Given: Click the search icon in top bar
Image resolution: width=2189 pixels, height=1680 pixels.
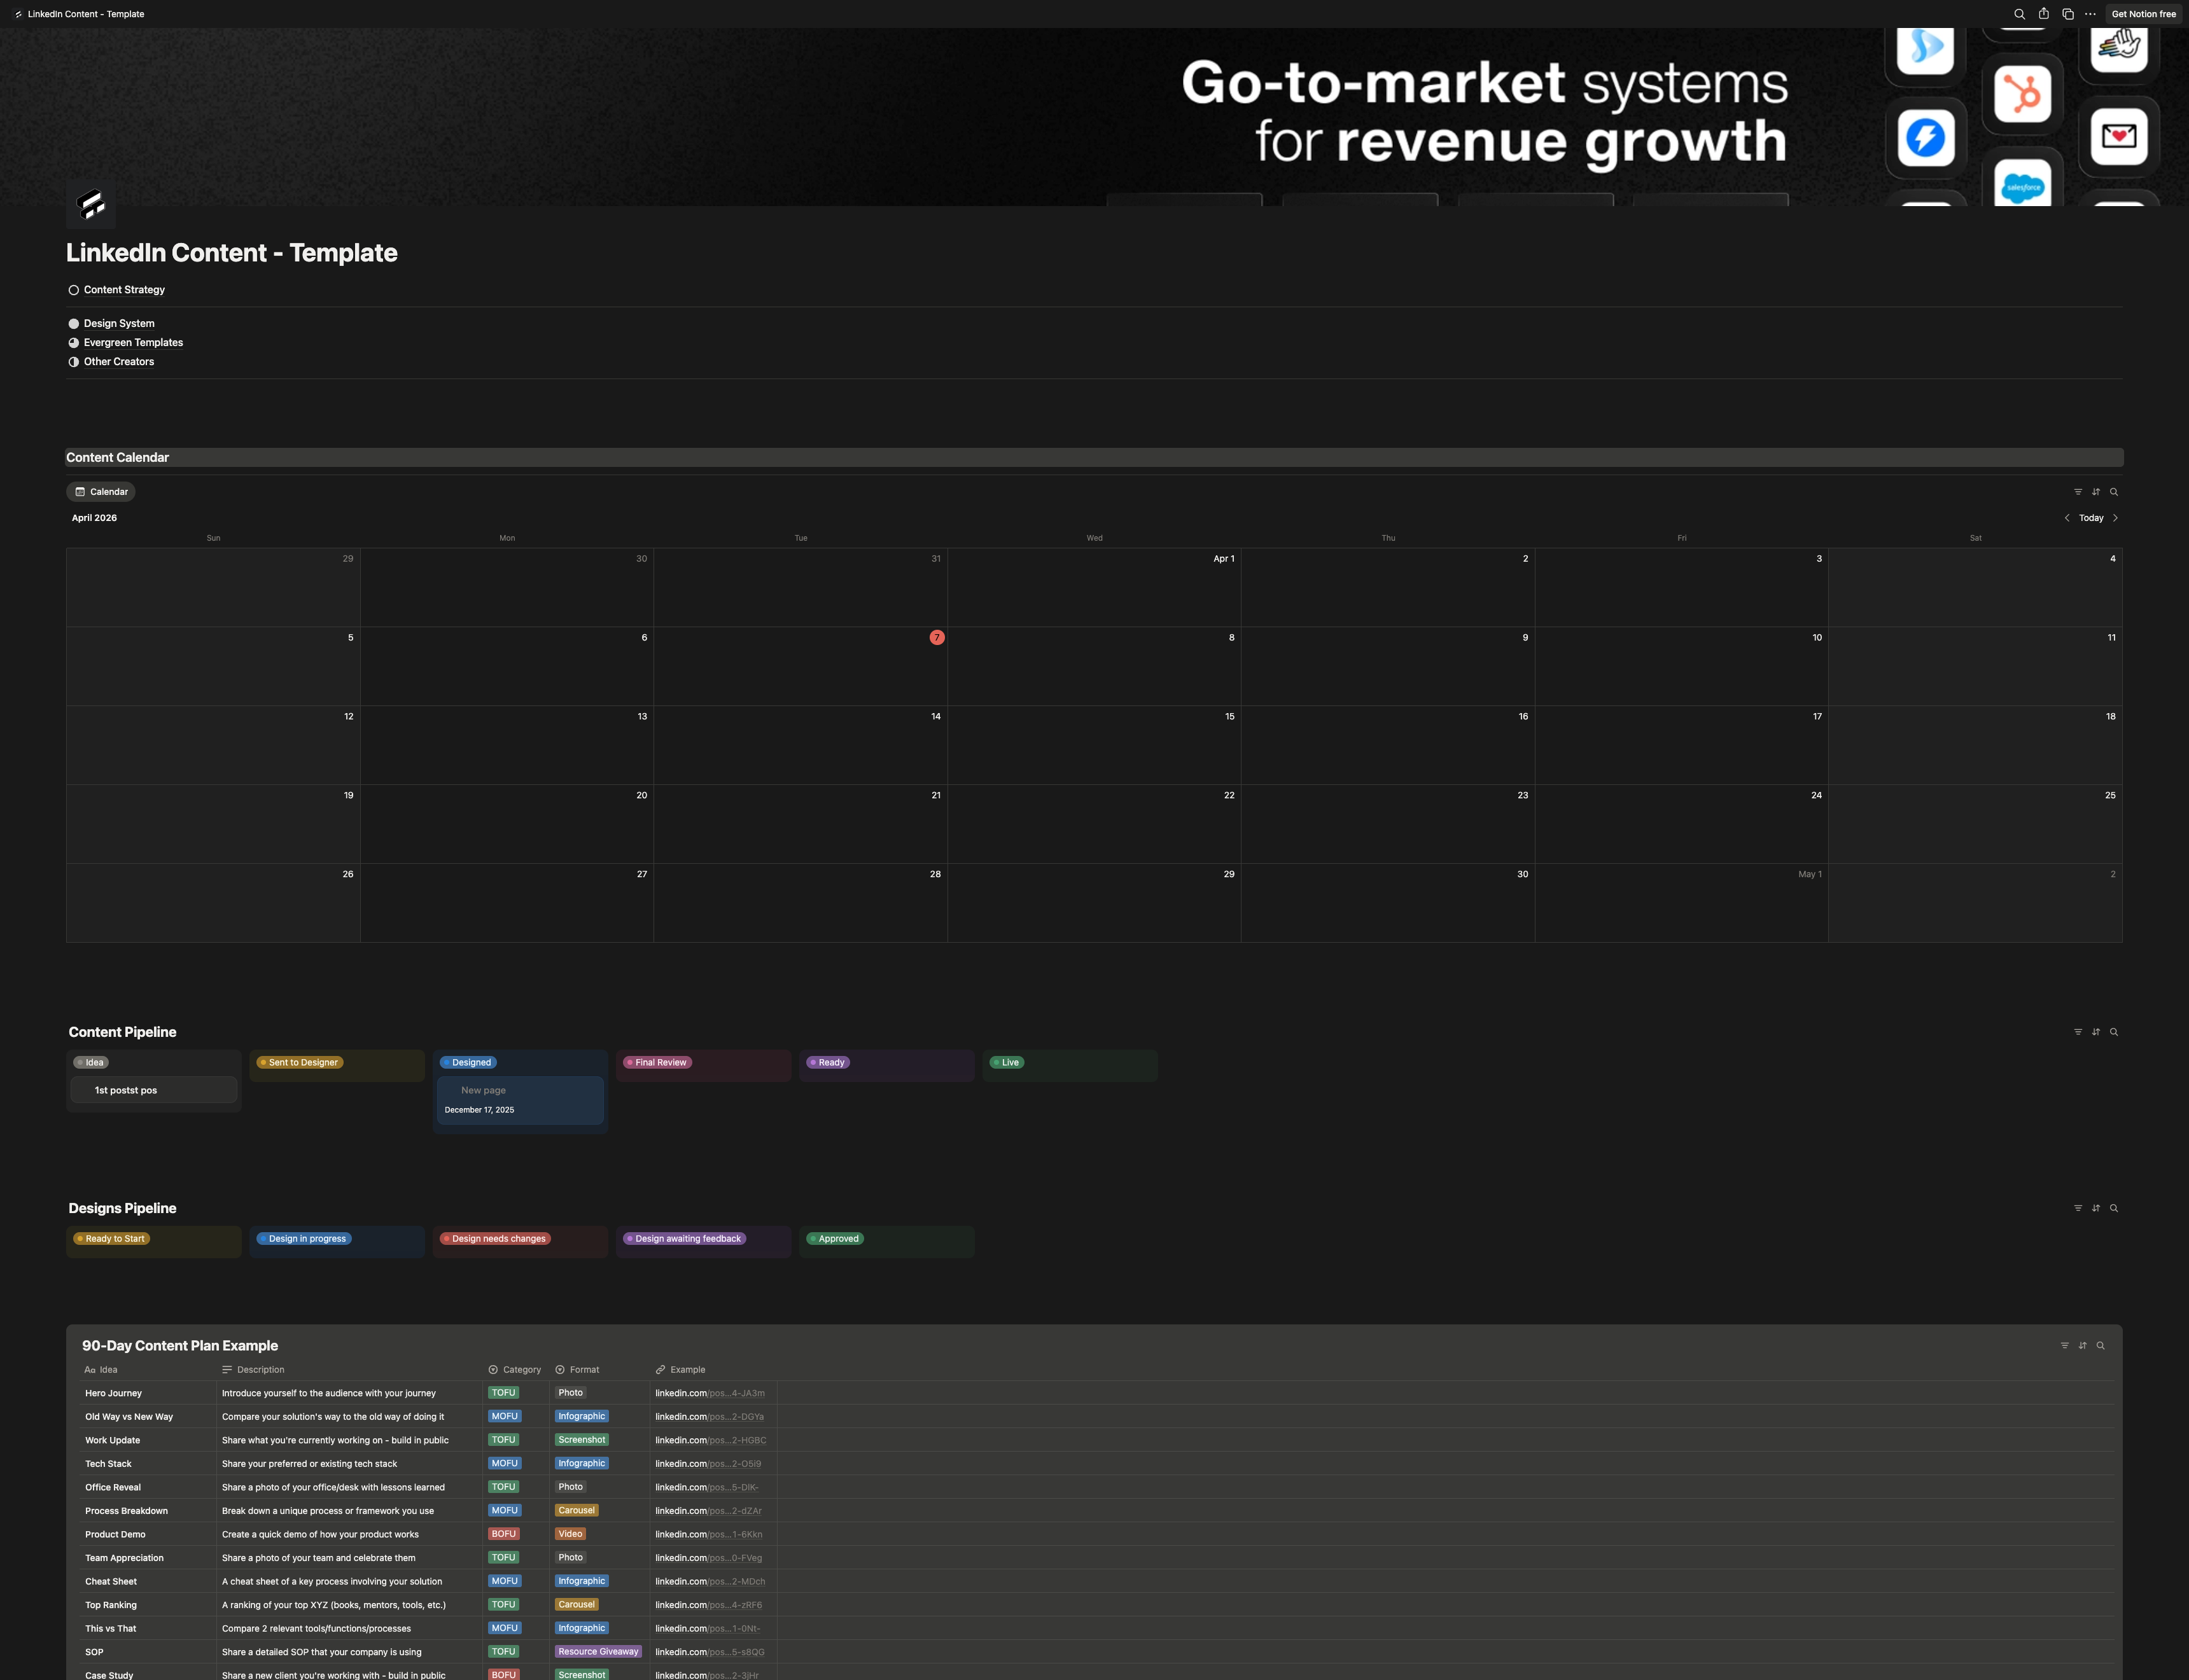Looking at the screenshot, I should pyautogui.click(x=2019, y=14).
